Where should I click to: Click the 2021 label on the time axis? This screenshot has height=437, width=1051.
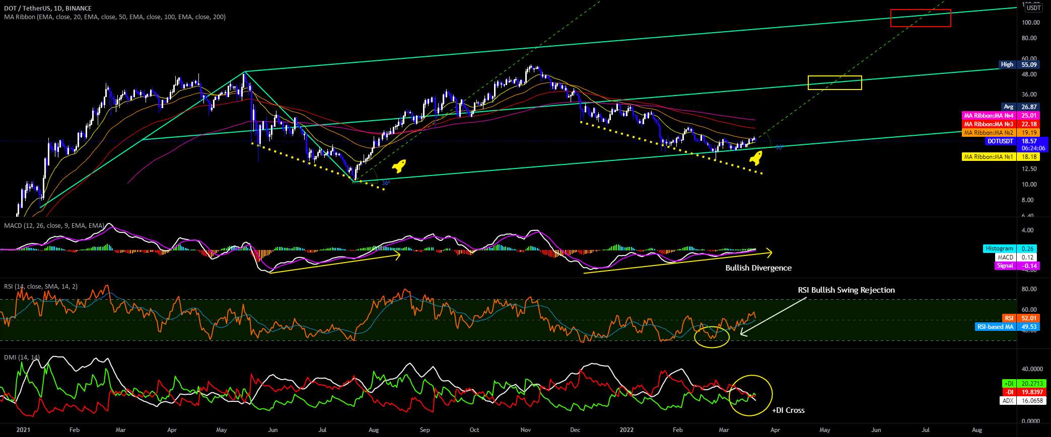click(23, 430)
